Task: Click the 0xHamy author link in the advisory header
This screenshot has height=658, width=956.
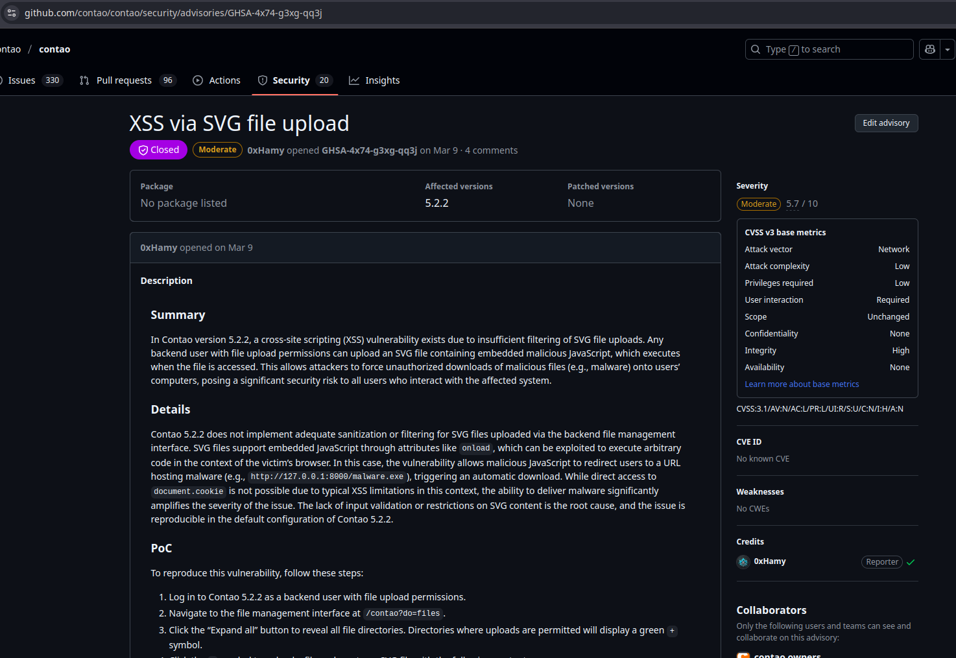Action: 265,150
